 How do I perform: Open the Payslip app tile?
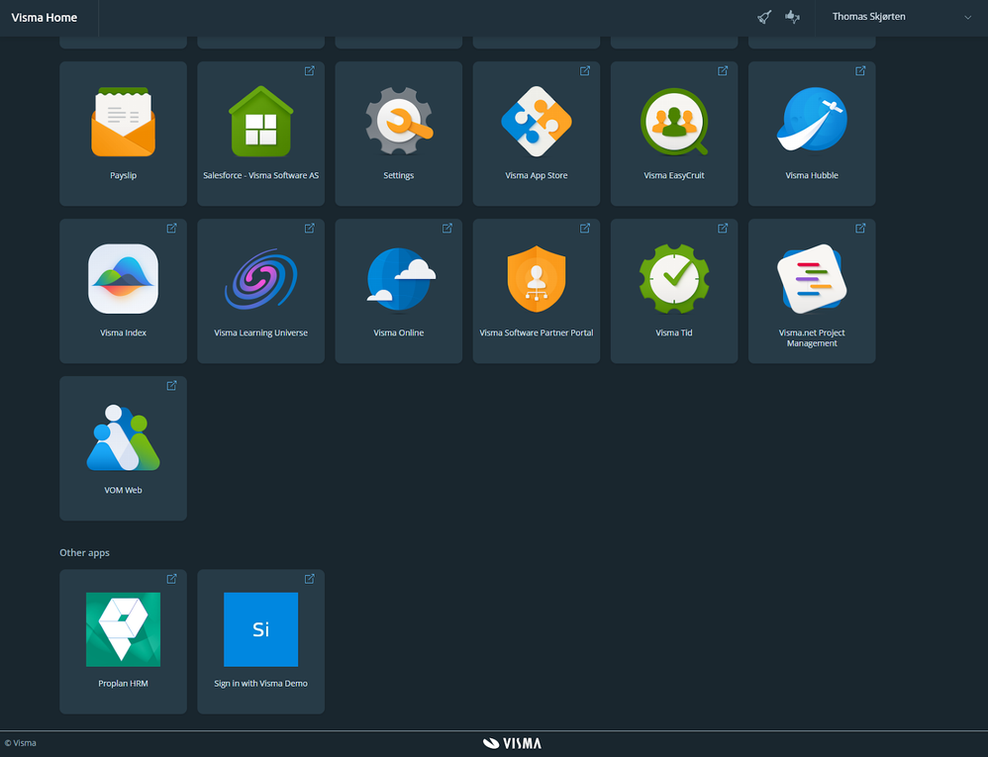coord(123,134)
